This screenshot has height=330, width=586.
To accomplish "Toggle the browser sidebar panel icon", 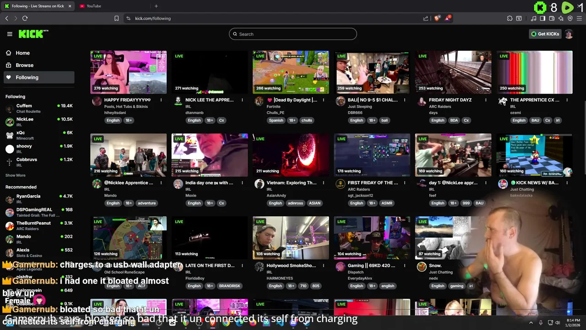I will [x=543, y=18].
